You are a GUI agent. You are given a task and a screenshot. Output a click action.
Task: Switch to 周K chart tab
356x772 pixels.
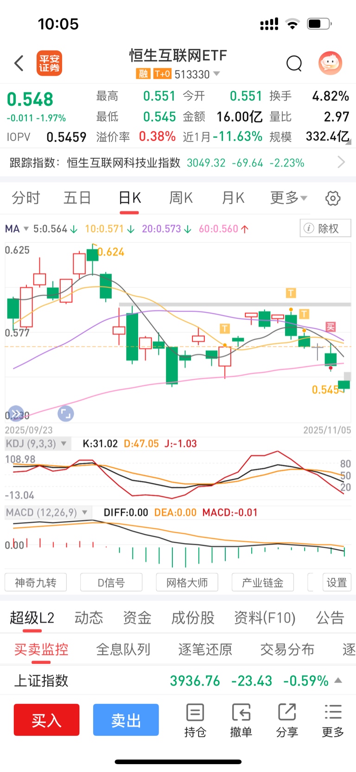[x=181, y=198]
